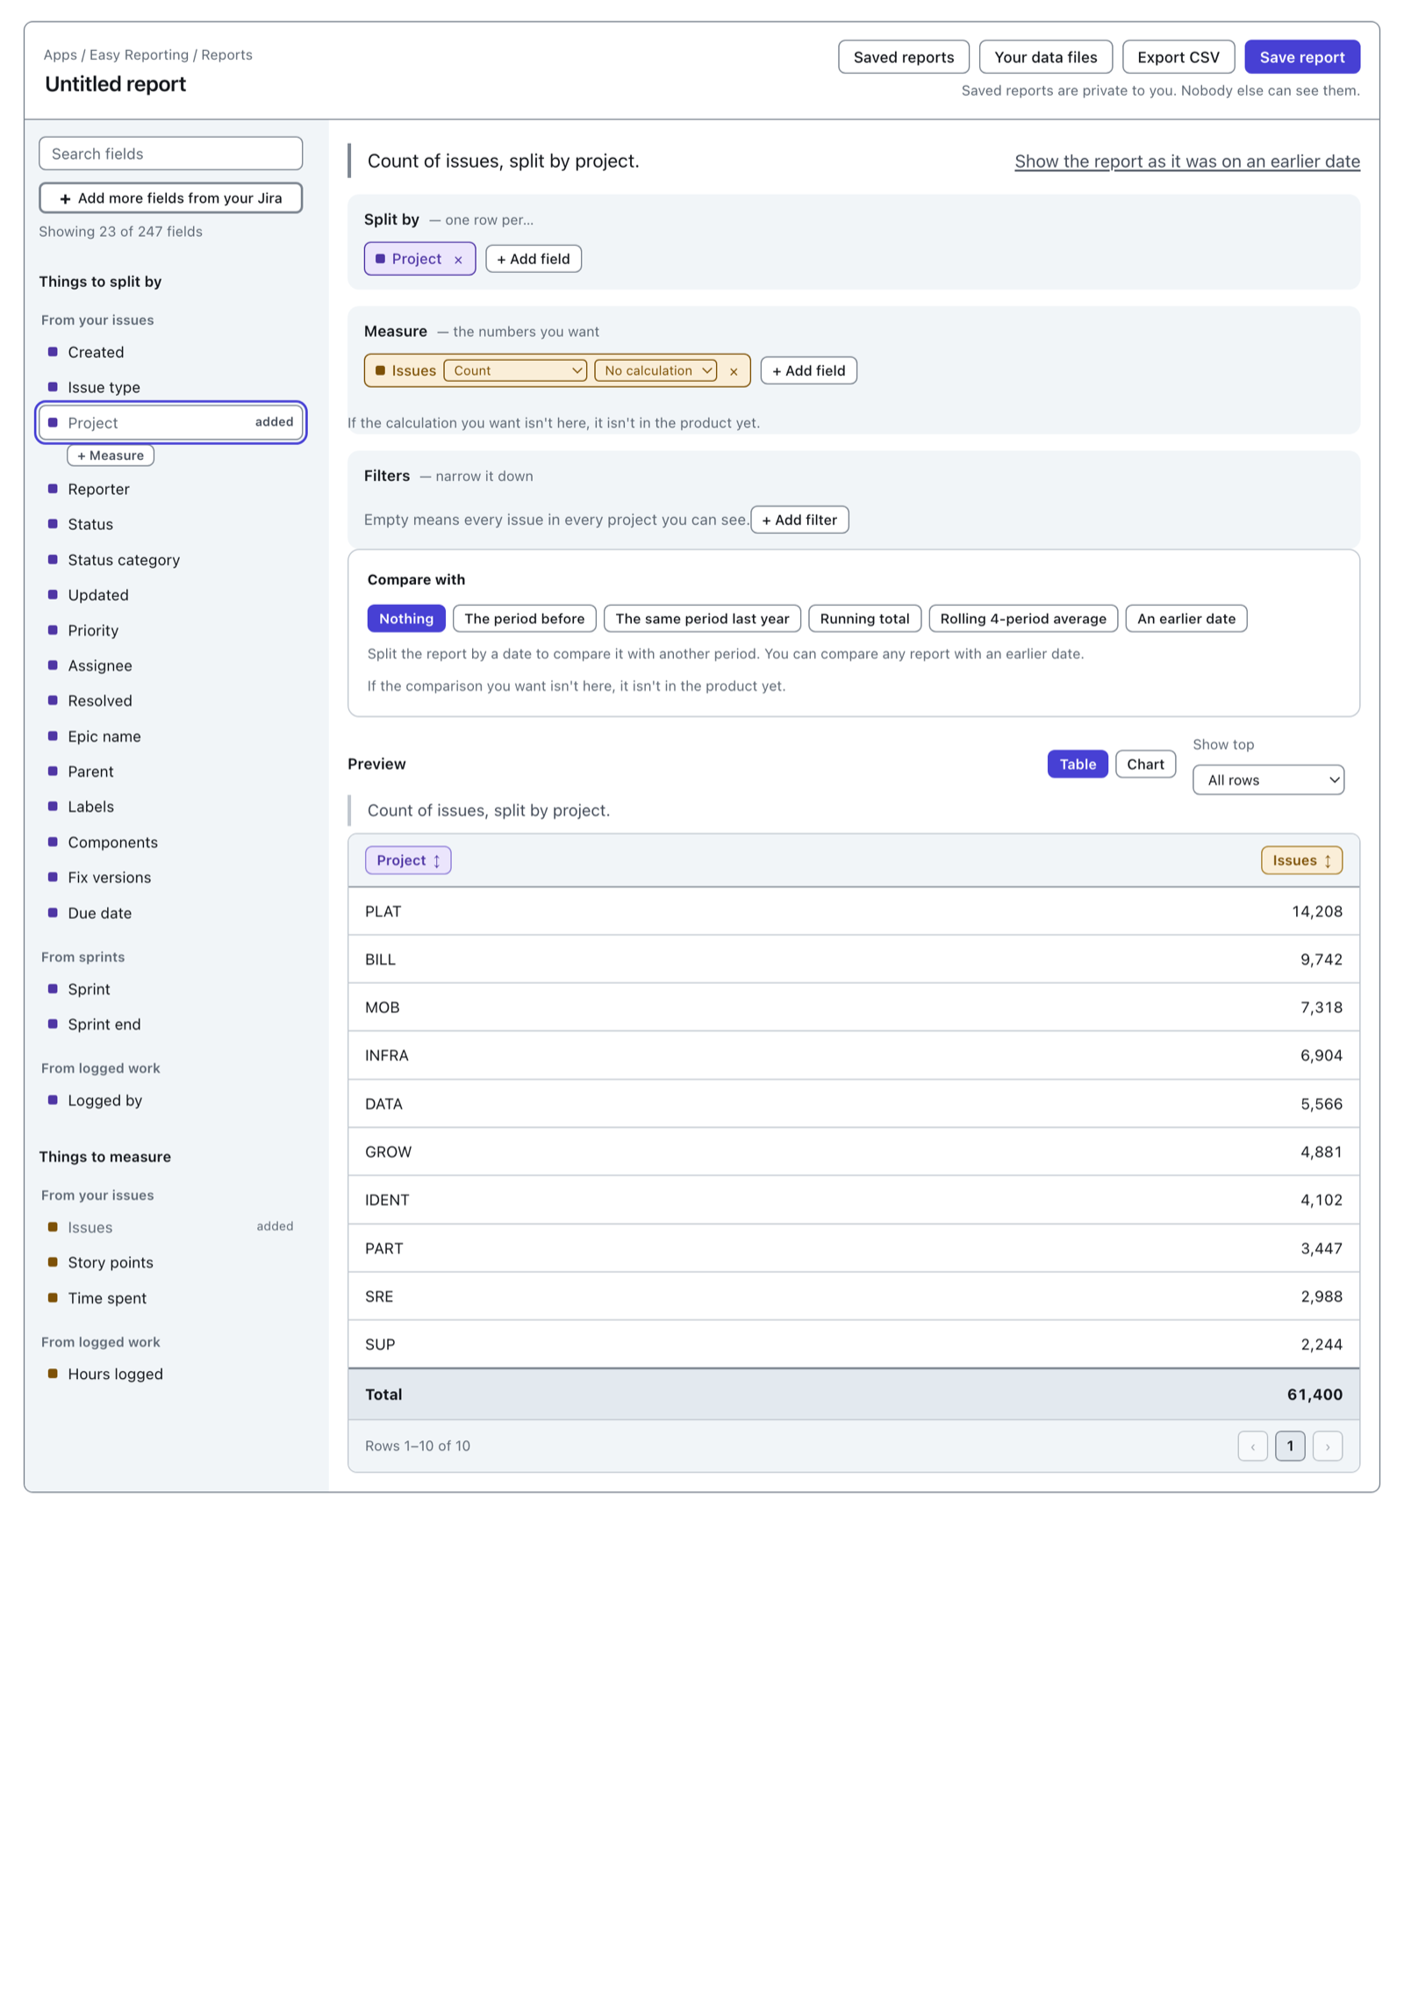The image size is (1404, 1989).
Task: Switch preview to Table view
Action: 1078,765
